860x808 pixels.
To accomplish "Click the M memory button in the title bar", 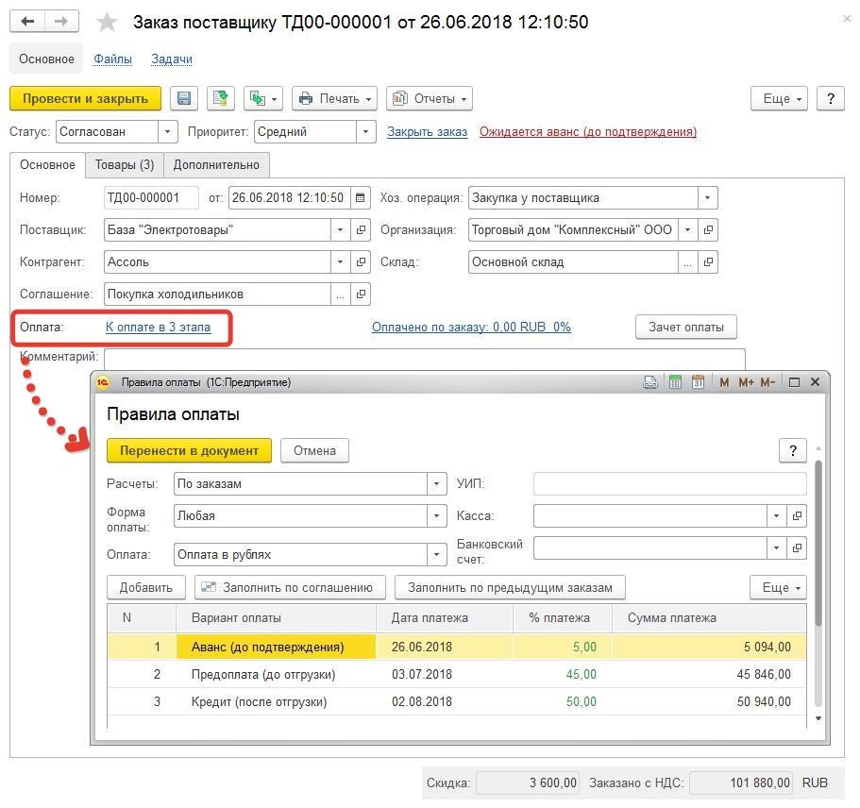I will pyautogui.click(x=724, y=382).
